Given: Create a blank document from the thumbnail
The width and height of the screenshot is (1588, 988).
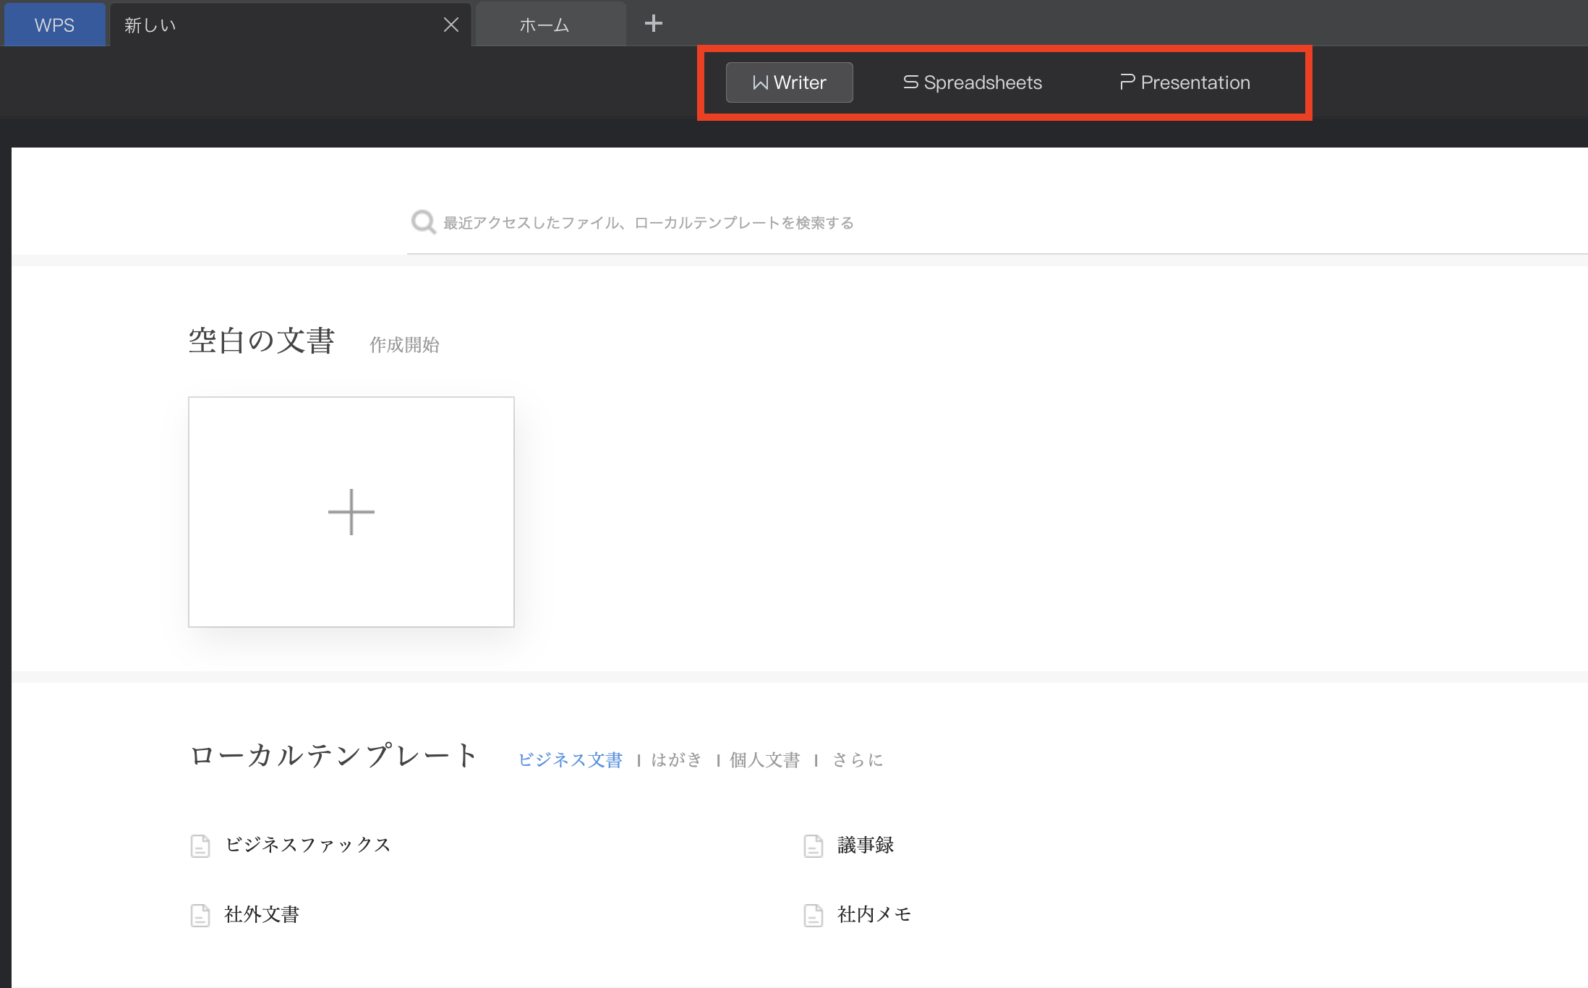Looking at the screenshot, I should tap(351, 512).
